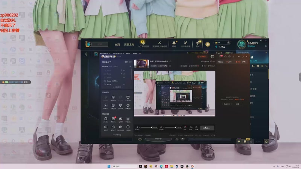Open the headset support icon in 直播伴侣 title bar
301x169 pixels.
(x=225, y=57)
